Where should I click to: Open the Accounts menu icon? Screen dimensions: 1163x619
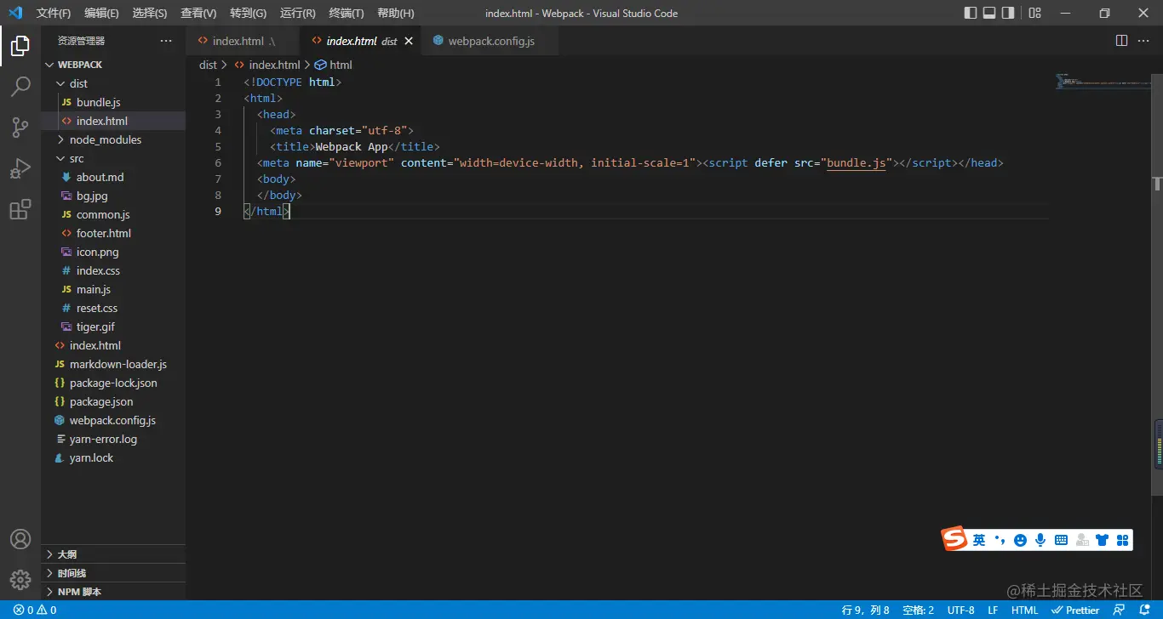20,539
